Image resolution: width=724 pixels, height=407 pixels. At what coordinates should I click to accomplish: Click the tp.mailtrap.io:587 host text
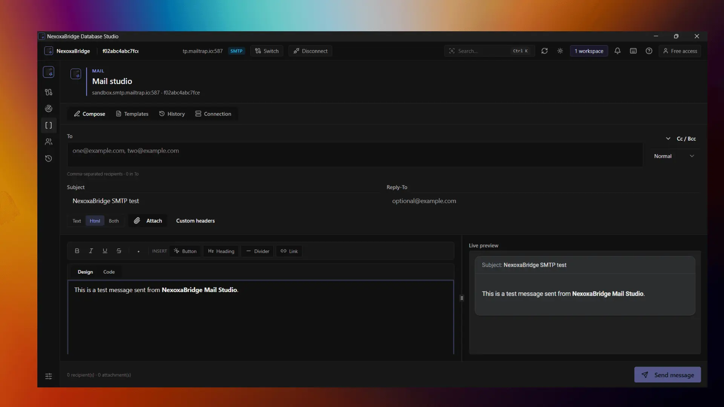pyautogui.click(x=202, y=51)
